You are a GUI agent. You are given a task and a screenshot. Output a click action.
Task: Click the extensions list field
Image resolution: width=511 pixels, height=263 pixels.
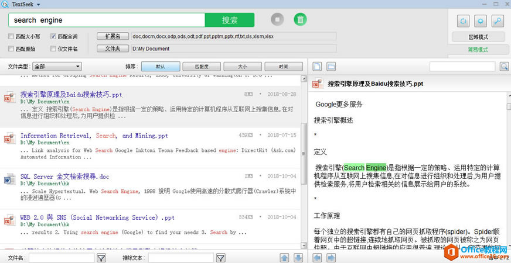point(233,36)
